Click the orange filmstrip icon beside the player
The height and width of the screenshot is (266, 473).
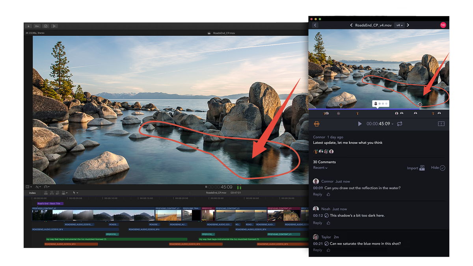[x=317, y=123]
